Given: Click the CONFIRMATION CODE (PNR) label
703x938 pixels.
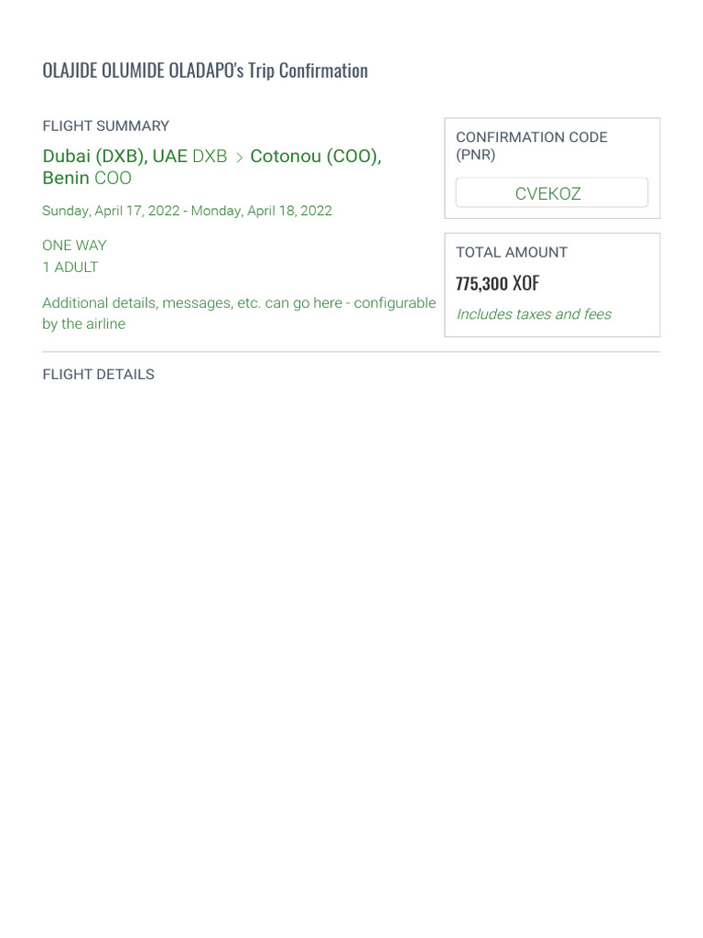Looking at the screenshot, I should (x=531, y=146).
